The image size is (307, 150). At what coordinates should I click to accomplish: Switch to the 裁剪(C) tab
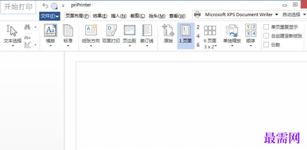tap(138, 16)
